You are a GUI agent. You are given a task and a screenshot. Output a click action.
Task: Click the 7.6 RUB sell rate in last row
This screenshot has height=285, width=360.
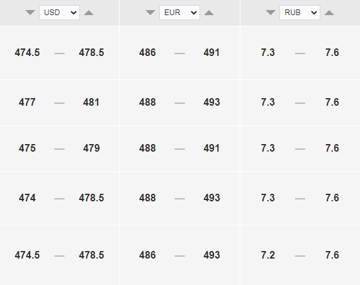point(332,255)
